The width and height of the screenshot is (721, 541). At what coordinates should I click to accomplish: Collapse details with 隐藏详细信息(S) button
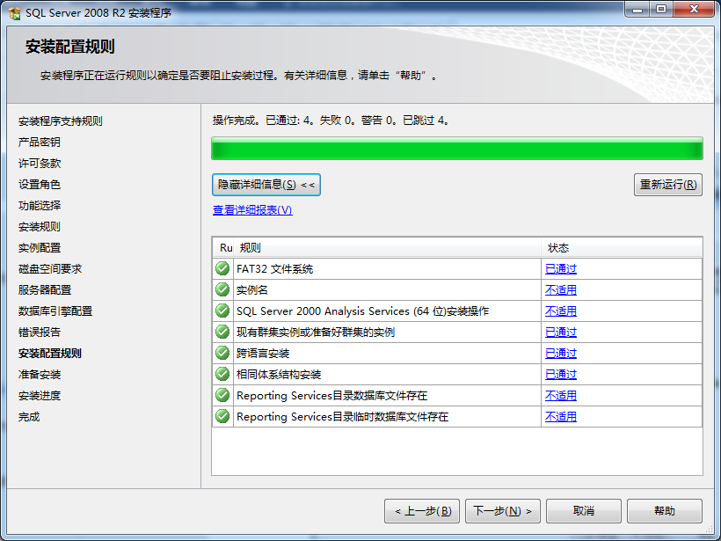tap(266, 185)
